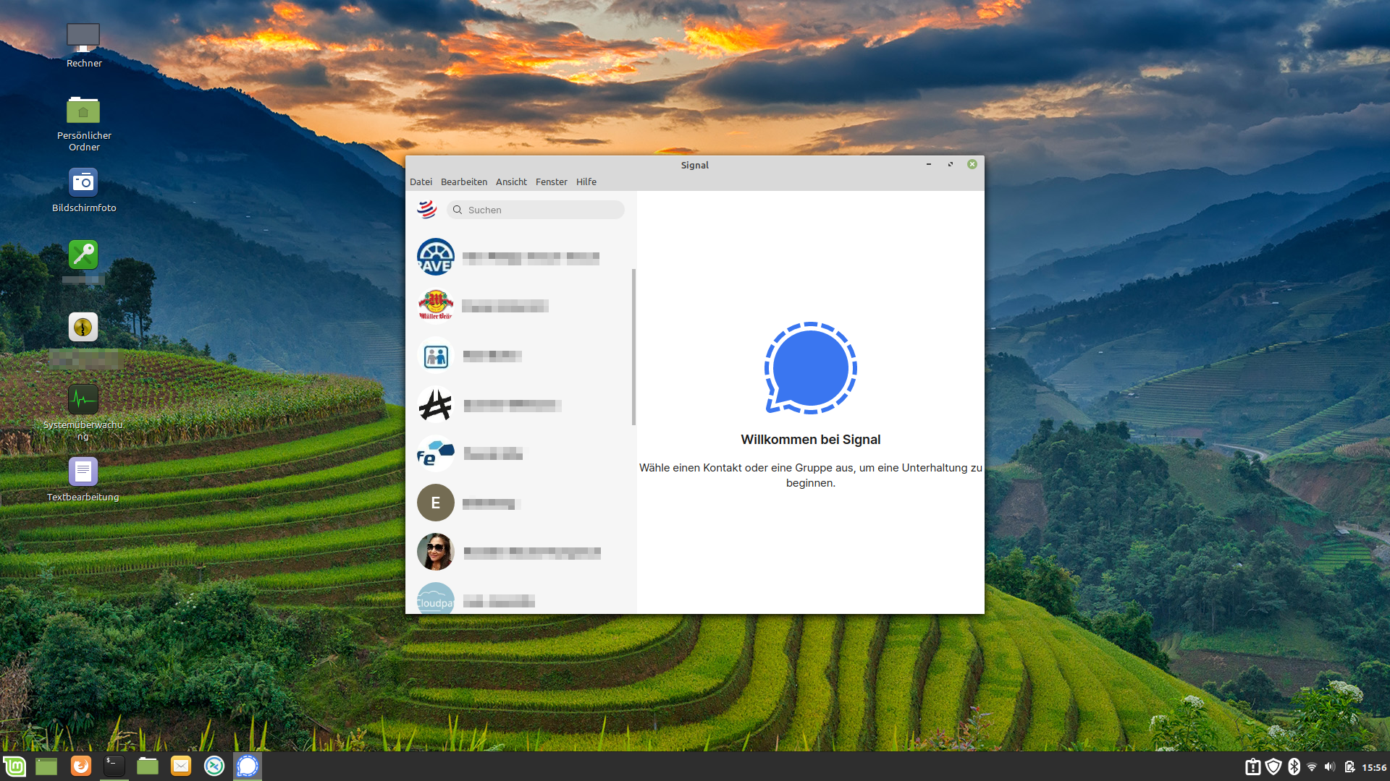1390x781 pixels.
Task: Open the Wi-Fi network tray icon
Action: click(1312, 766)
